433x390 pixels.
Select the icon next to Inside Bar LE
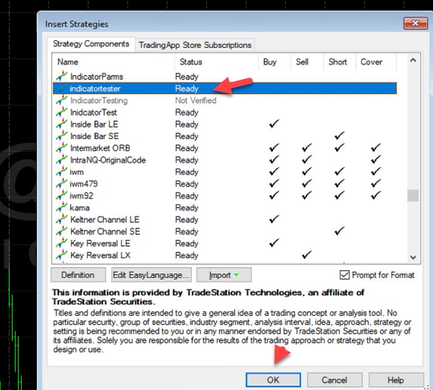(61, 124)
